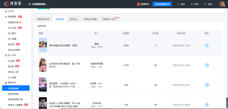Open 帮助 question mark icon
The height and width of the screenshot is (109, 228).
[192, 4]
